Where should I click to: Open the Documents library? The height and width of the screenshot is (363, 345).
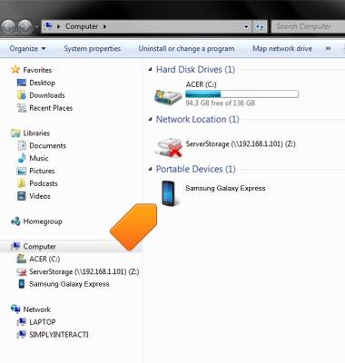47,145
